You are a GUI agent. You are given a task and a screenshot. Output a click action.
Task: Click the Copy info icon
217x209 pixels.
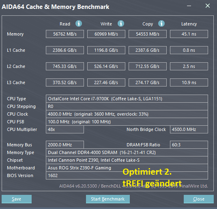pyautogui.click(x=161, y=23)
